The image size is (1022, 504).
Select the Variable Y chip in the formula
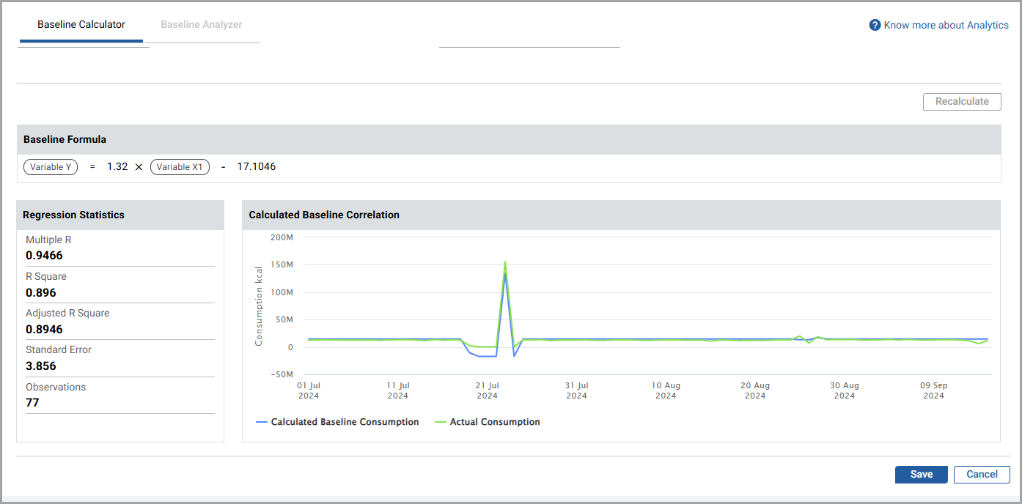coord(51,167)
